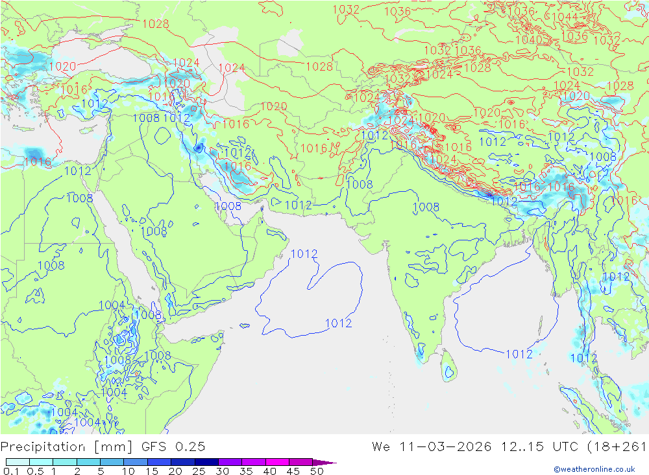Select the 40–45 mm magenta legend swatch

point(277,462)
